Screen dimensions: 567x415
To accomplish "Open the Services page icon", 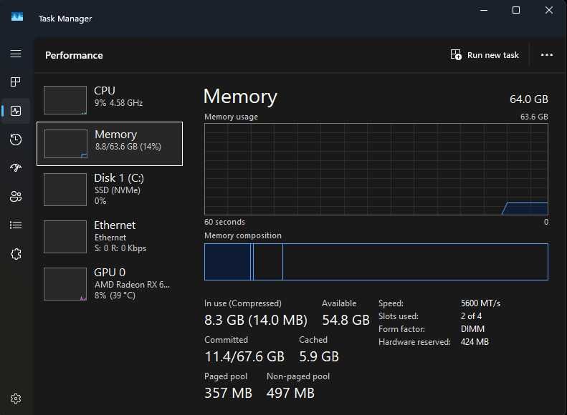I will coord(16,254).
